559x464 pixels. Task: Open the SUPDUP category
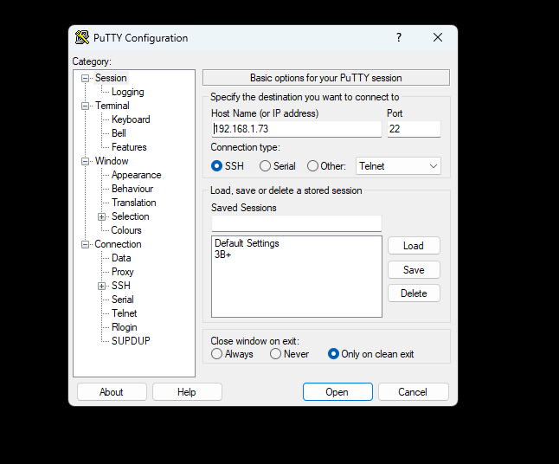(131, 341)
